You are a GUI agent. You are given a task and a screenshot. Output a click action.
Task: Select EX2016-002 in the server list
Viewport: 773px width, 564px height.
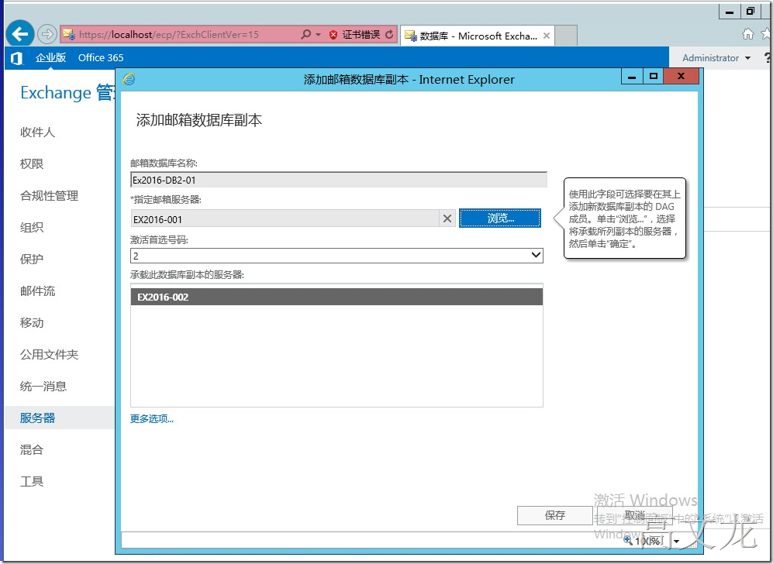[x=336, y=297]
